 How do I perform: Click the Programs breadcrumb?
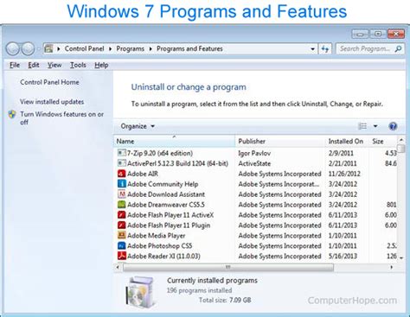130,48
